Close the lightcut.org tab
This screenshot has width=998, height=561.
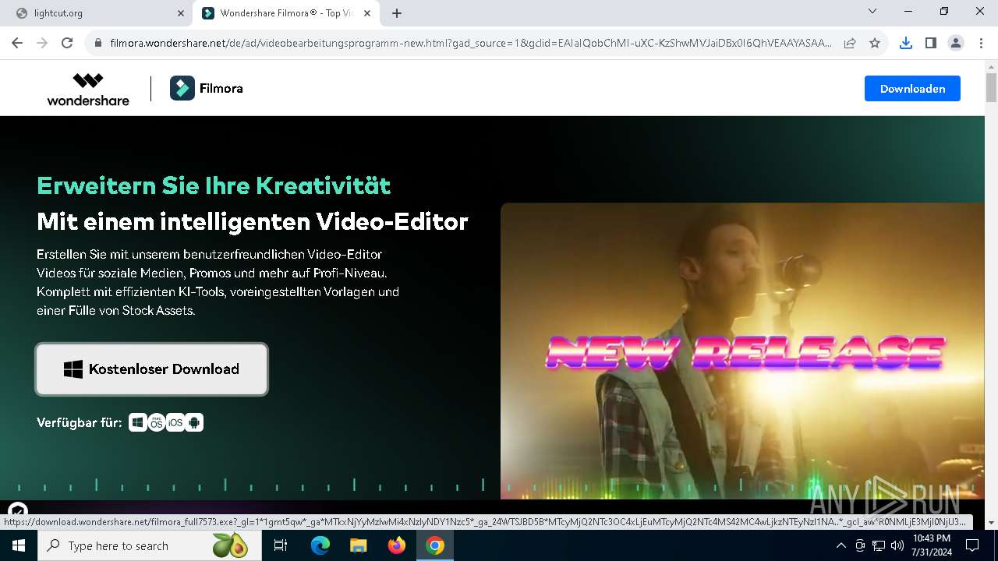click(x=181, y=13)
